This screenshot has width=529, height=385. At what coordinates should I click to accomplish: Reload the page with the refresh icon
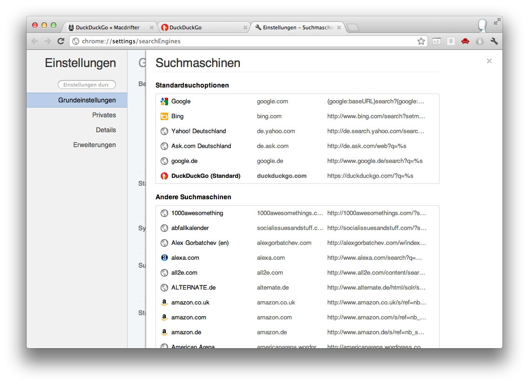pos(61,41)
